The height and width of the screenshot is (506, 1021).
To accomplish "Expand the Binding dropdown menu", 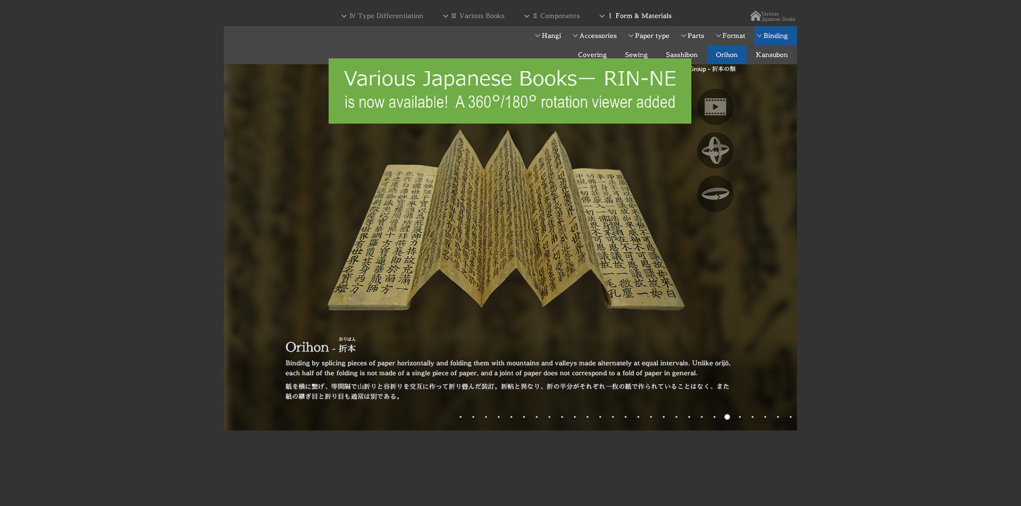I will point(775,36).
